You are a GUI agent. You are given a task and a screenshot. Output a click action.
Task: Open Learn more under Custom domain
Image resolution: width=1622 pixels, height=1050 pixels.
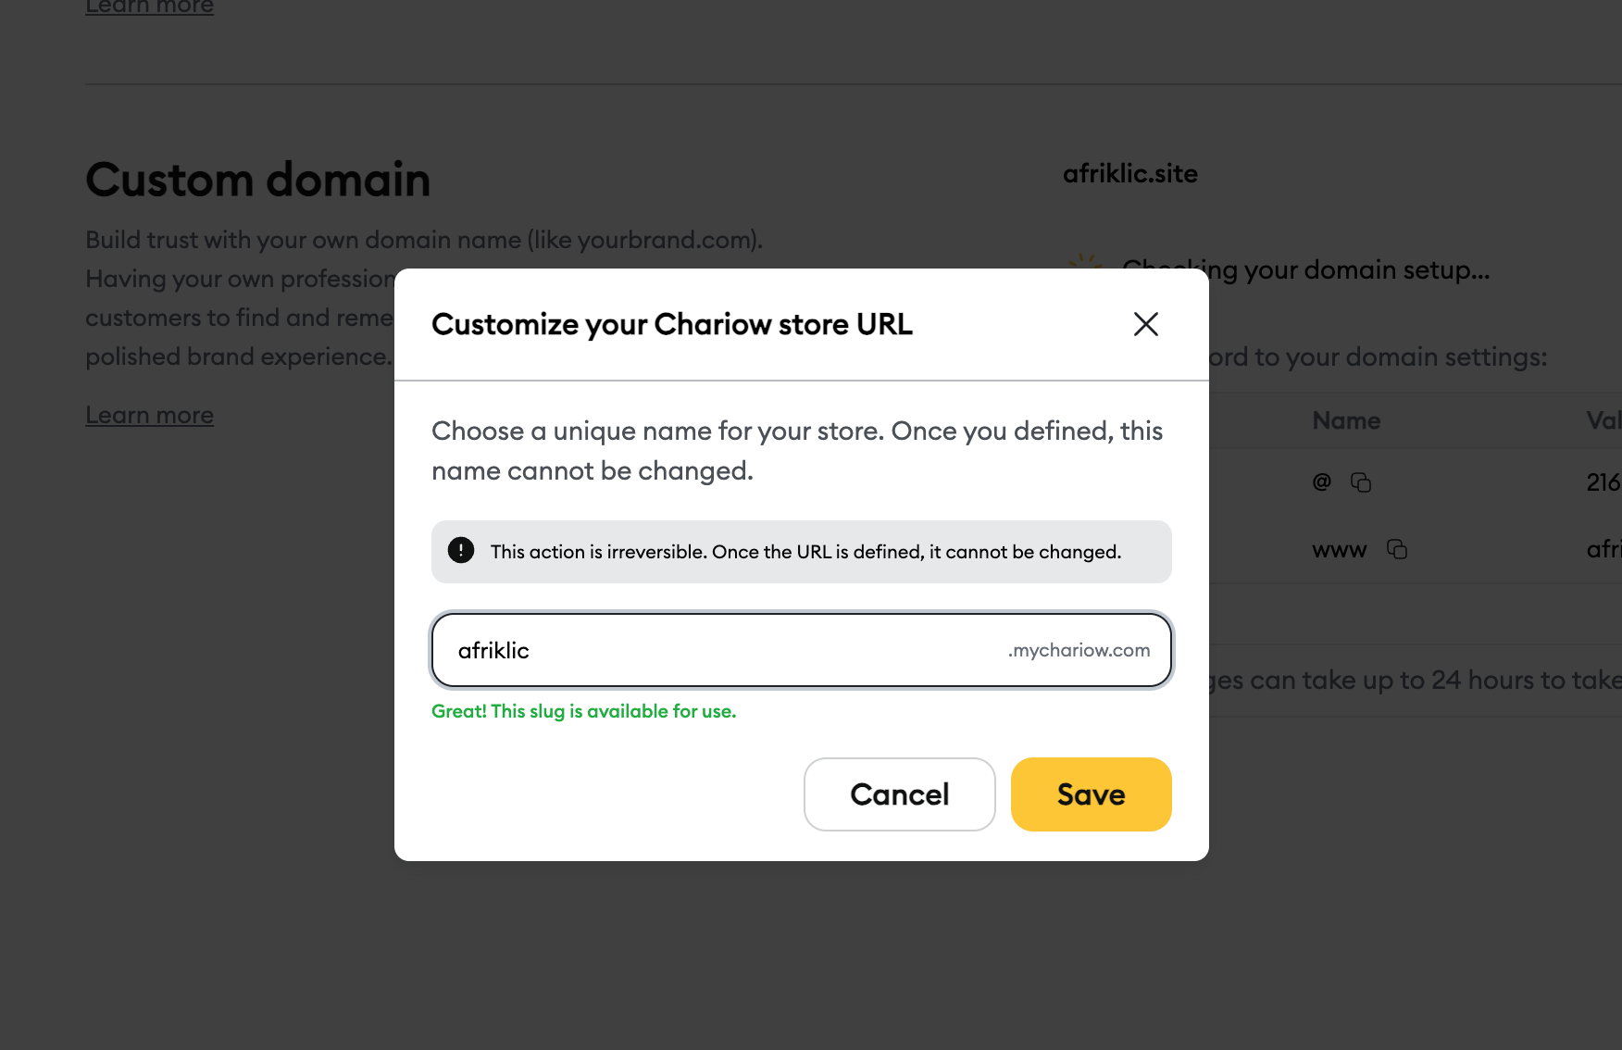[x=149, y=415]
